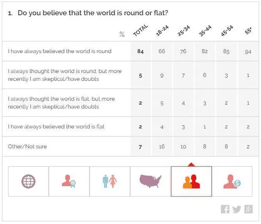Open the person-with-dollar income breakdown
This screenshot has height=224, width=261.
click(232, 181)
